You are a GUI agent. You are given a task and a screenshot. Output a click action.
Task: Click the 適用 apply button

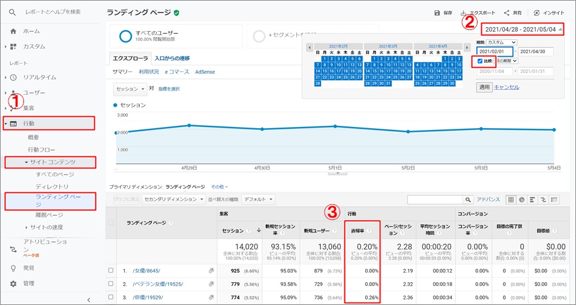[x=484, y=87]
